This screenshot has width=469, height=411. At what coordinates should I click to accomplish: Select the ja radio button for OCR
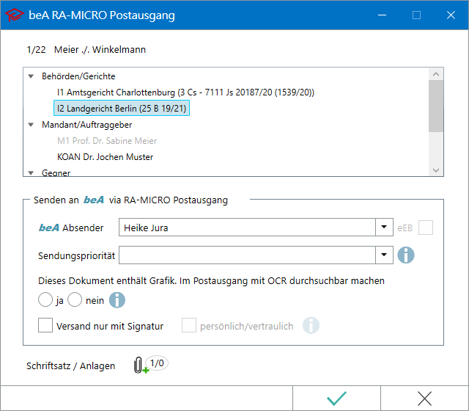pyautogui.click(x=45, y=299)
